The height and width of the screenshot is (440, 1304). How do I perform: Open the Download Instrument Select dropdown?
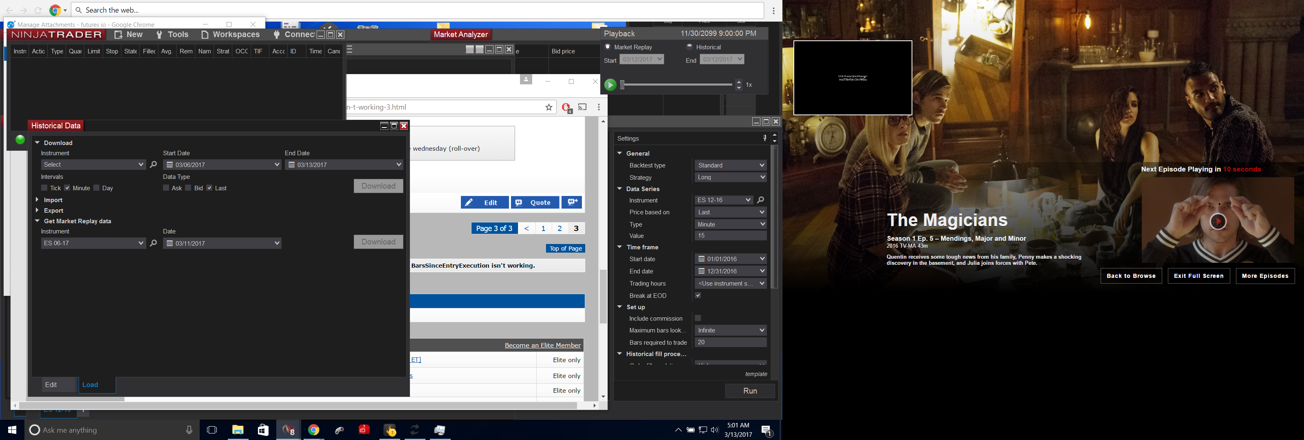point(93,165)
